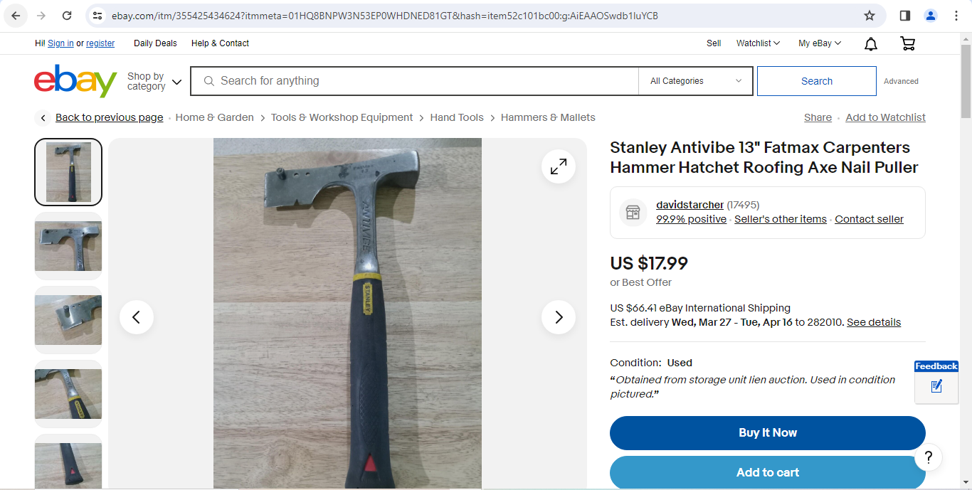Go to the eBay home logo
972x490 pixels.
click(x=75, y=81)
